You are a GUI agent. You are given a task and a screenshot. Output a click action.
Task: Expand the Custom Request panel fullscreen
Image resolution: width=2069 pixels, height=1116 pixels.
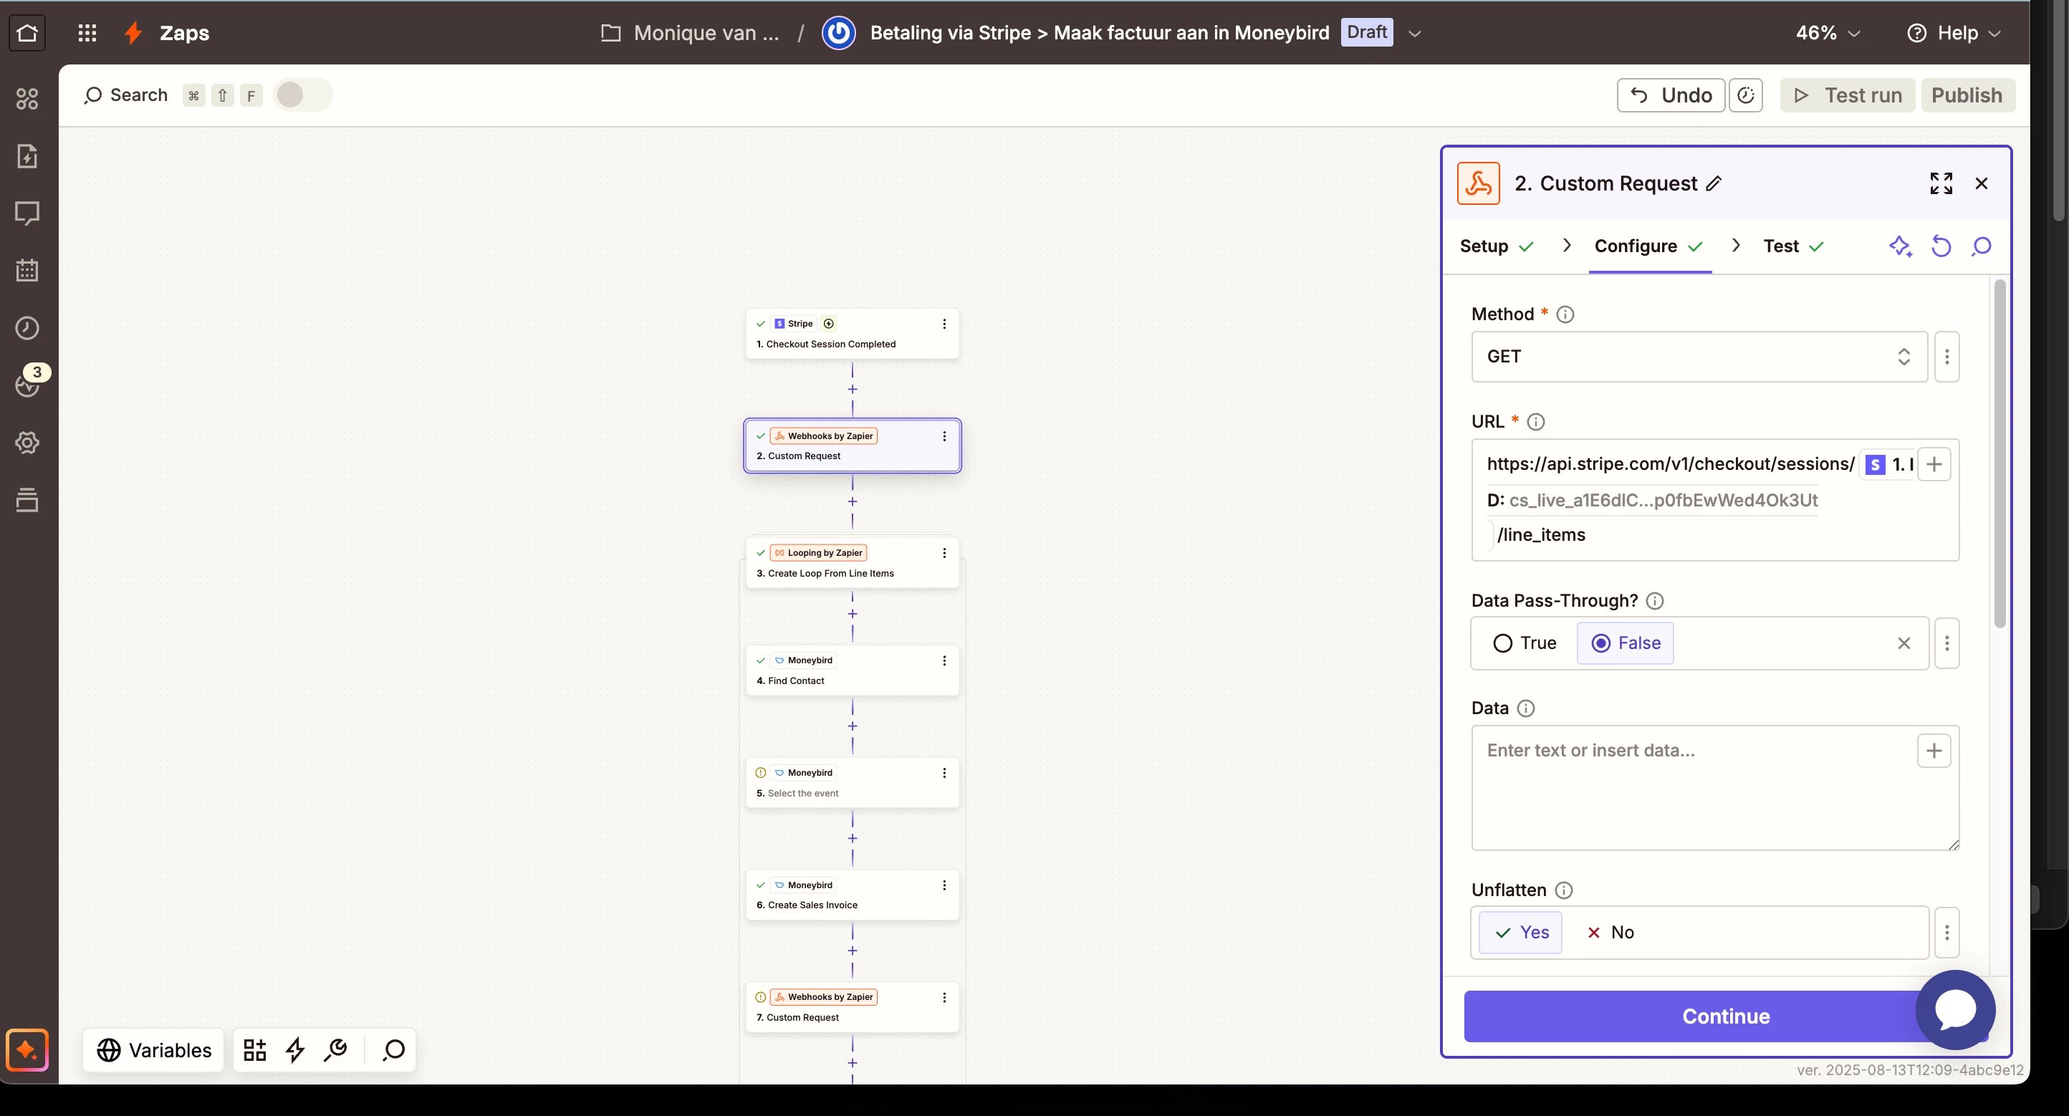(x=1941, y=184)
